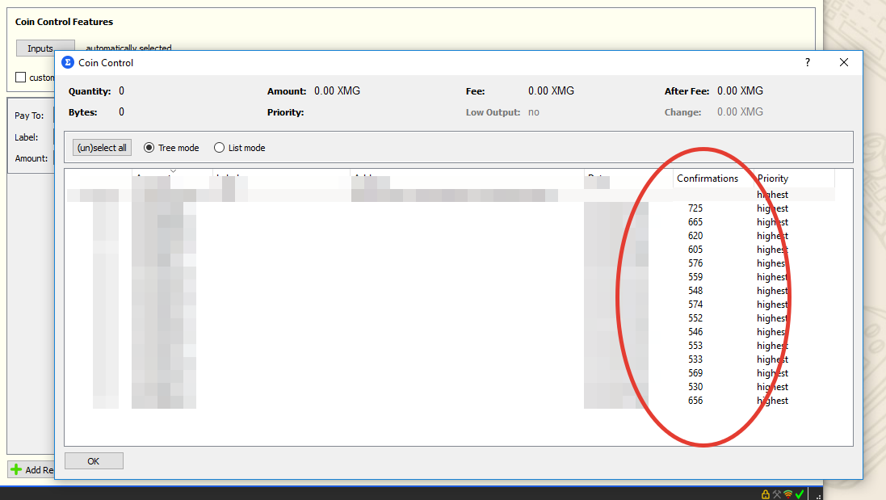This screenshot has height=500, width=886.
Task: Click the network connections signal icon
Action: coord(787,494)
